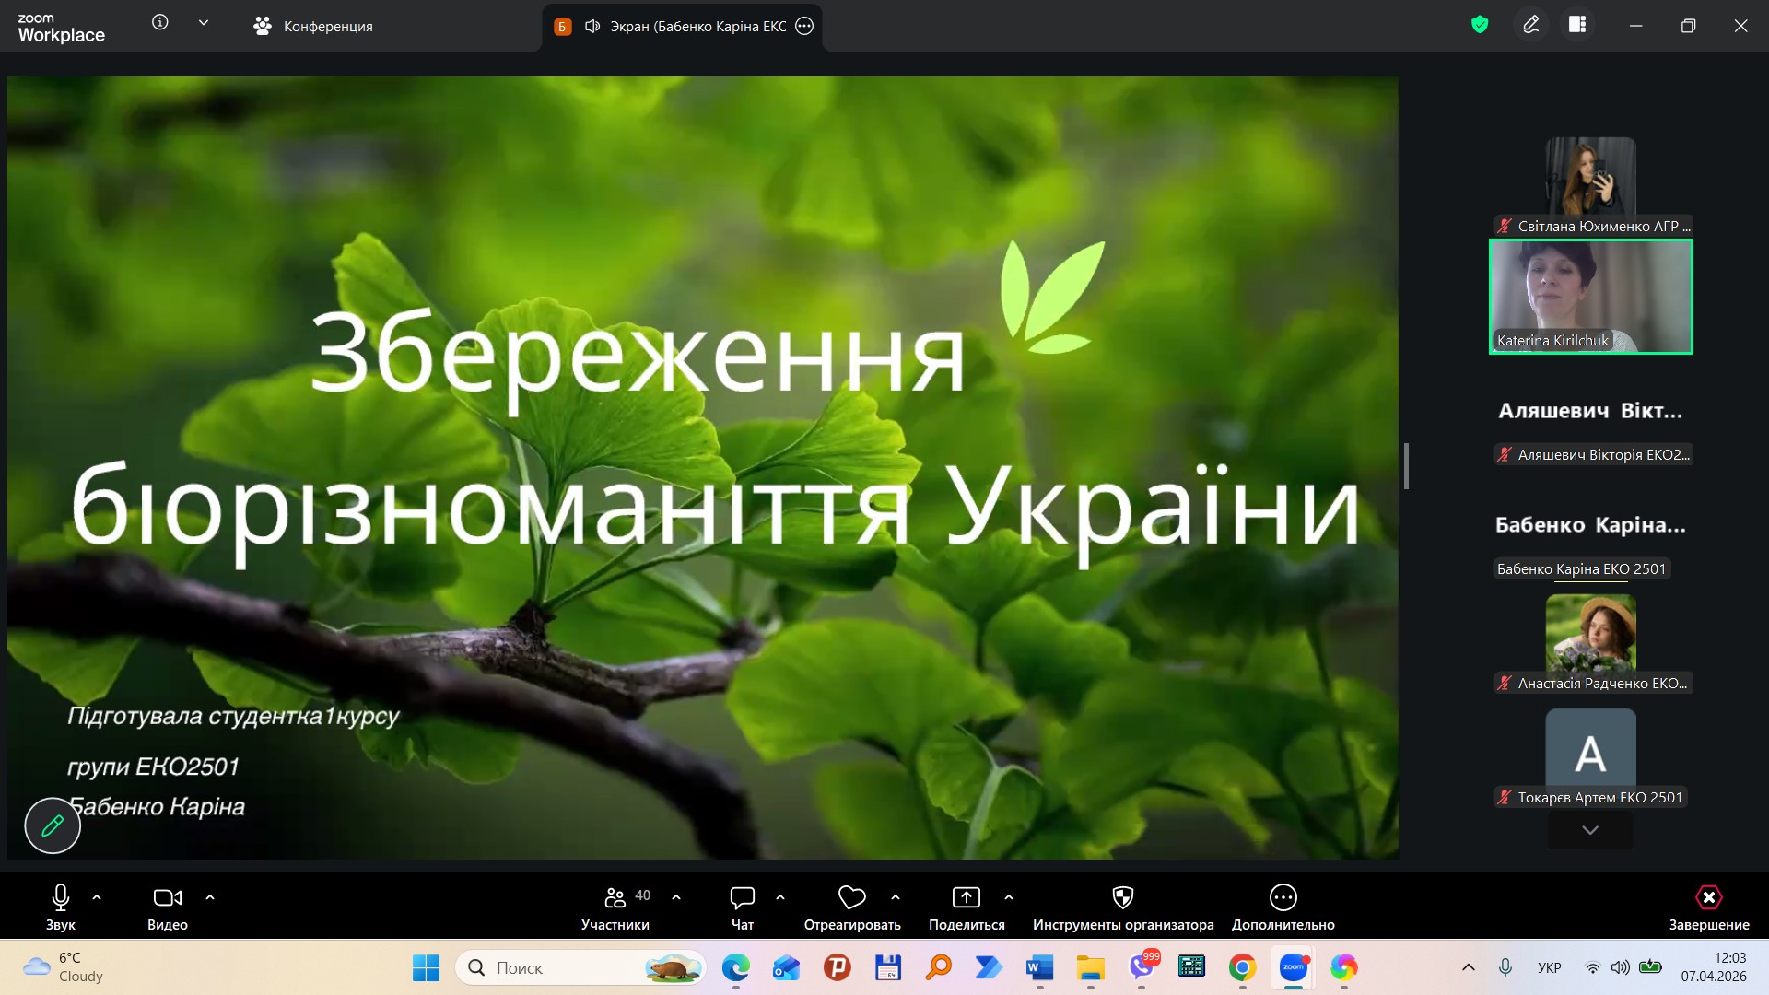
Task: Click Поделиться share screen button
Action: click(966, 907)
